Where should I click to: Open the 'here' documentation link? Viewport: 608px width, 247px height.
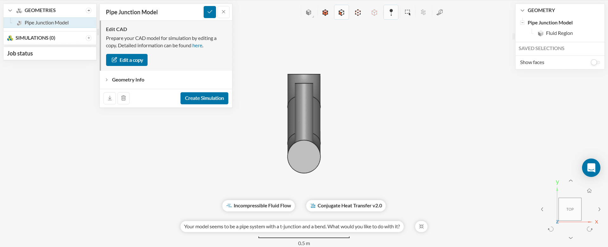[197, 46]
